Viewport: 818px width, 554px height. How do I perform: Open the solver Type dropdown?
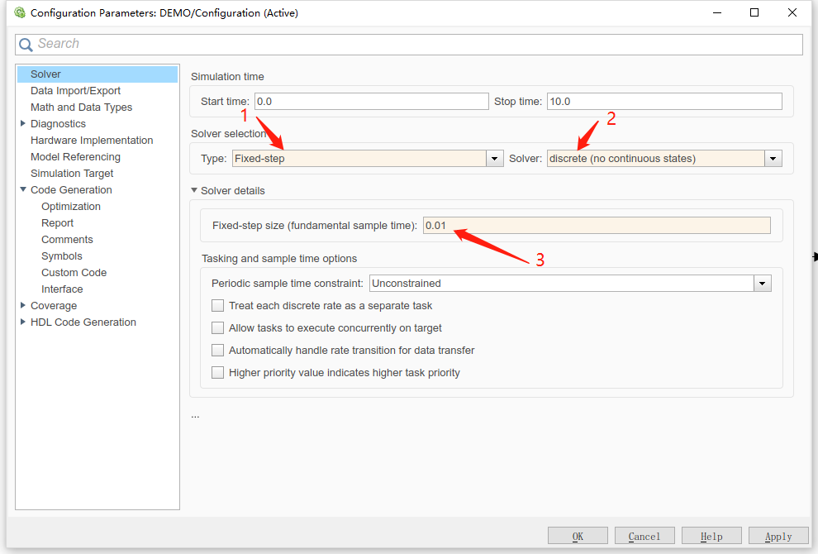(x=494, y=159)
